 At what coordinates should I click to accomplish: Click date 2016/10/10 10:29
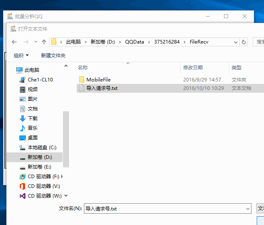pyautogui.click(x=203, y=88)
